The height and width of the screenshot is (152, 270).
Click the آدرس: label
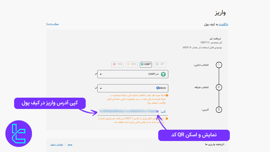coord(205,110)
